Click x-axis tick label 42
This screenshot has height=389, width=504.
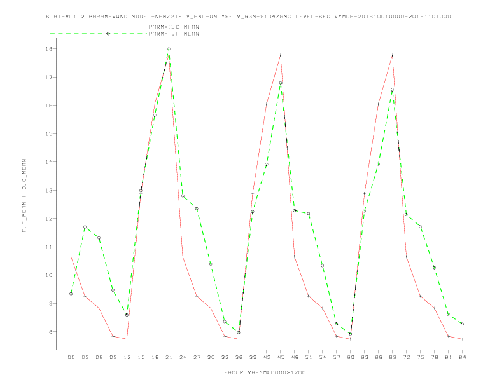click(267, 357)
